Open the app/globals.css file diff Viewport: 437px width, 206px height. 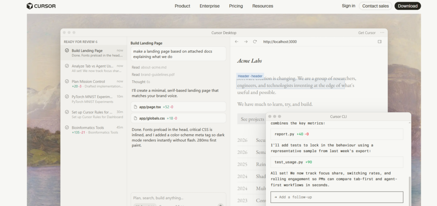click(x=178, y=118)
